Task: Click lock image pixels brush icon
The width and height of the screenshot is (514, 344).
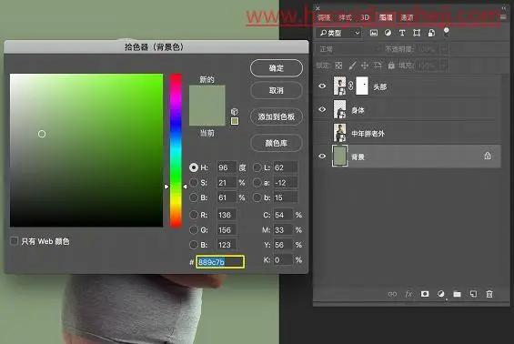Action: (352, 66)
